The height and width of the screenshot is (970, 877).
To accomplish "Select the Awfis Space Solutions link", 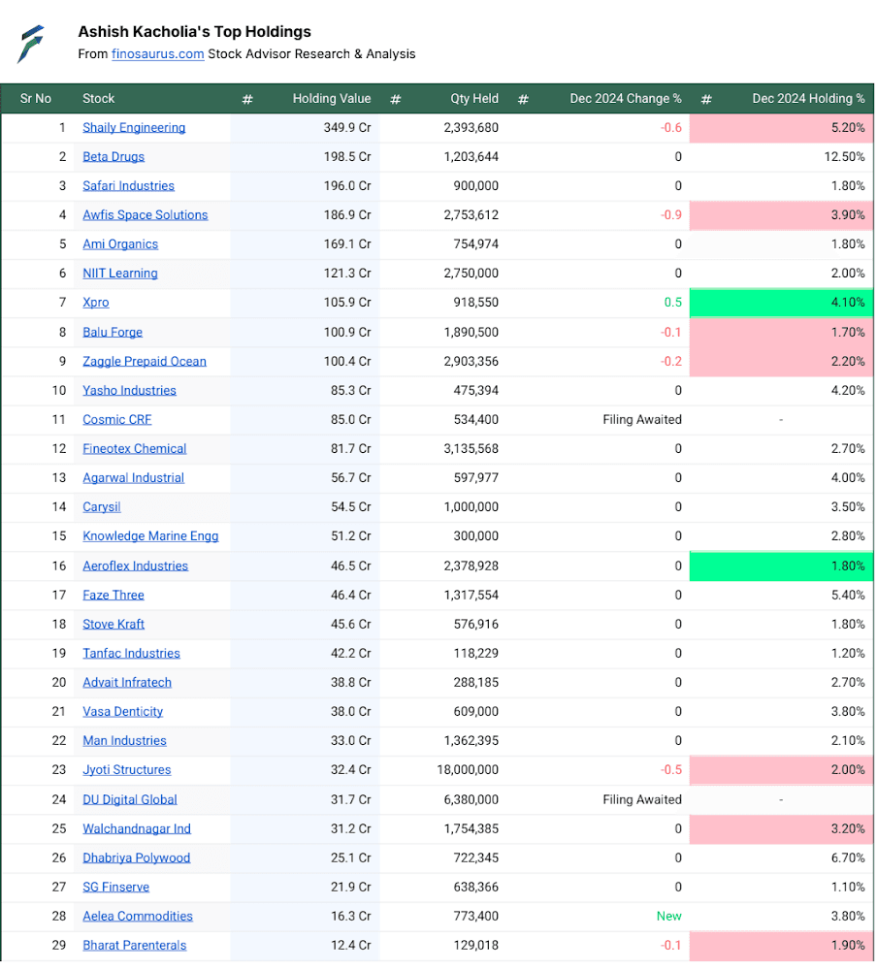I will (x=145, y=214).
